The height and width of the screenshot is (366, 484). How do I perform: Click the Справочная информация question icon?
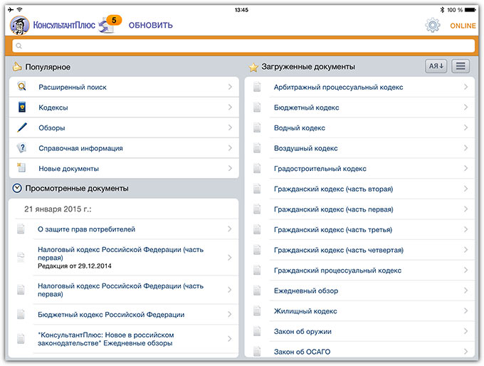[21, 148]
